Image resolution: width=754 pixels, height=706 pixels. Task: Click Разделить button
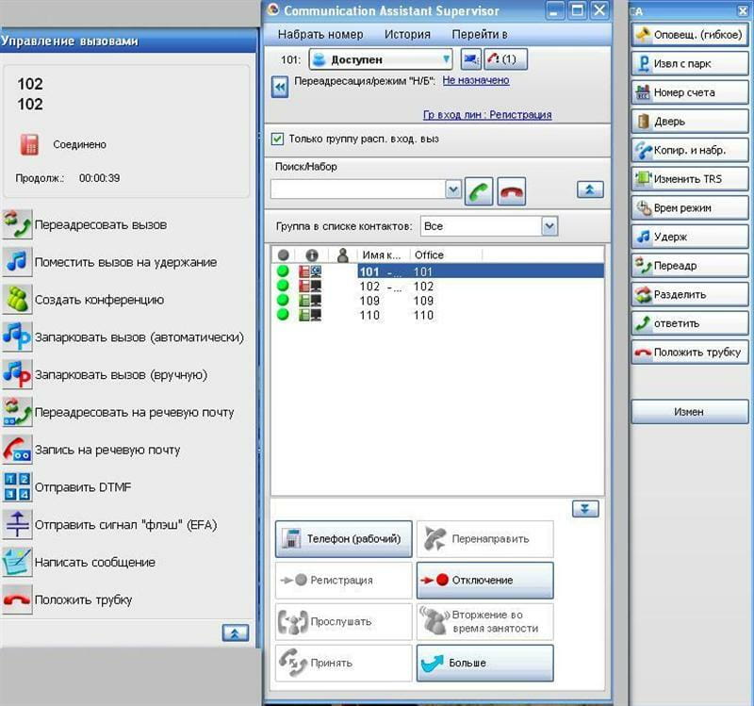(690, 294)
